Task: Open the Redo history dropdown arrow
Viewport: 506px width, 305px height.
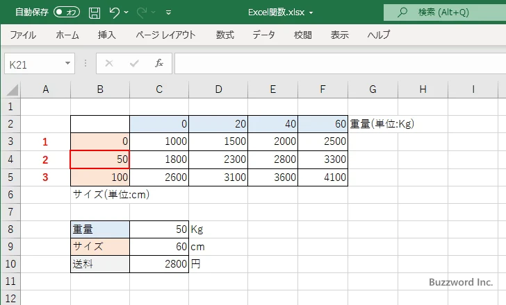Action: (x=154, y=12)
